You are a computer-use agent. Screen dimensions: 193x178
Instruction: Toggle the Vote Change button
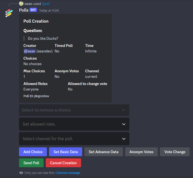pos(175,152)
